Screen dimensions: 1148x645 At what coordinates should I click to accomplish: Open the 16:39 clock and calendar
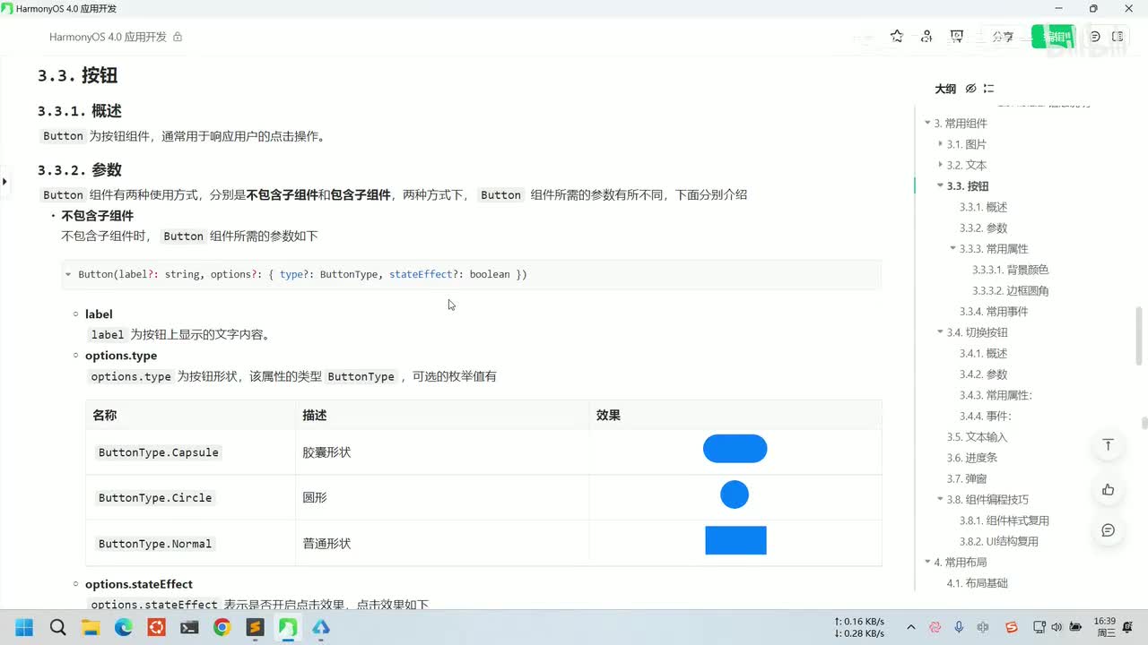click(1104, 627)
